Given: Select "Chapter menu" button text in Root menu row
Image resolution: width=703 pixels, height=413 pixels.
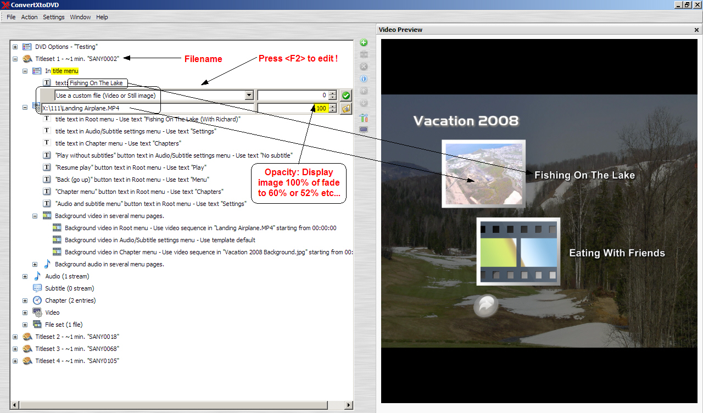Looking at the screenshot, I should coord(140,192).
